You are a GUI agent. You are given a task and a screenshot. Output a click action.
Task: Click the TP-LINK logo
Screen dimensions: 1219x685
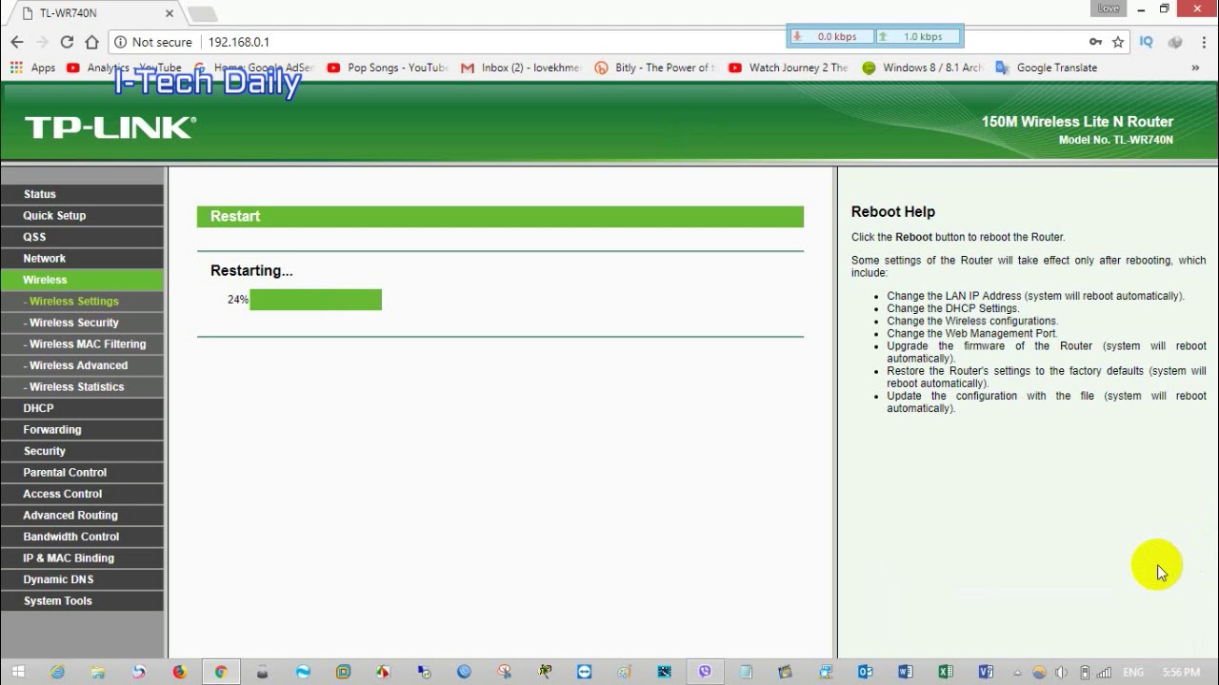tap(110, 127)
